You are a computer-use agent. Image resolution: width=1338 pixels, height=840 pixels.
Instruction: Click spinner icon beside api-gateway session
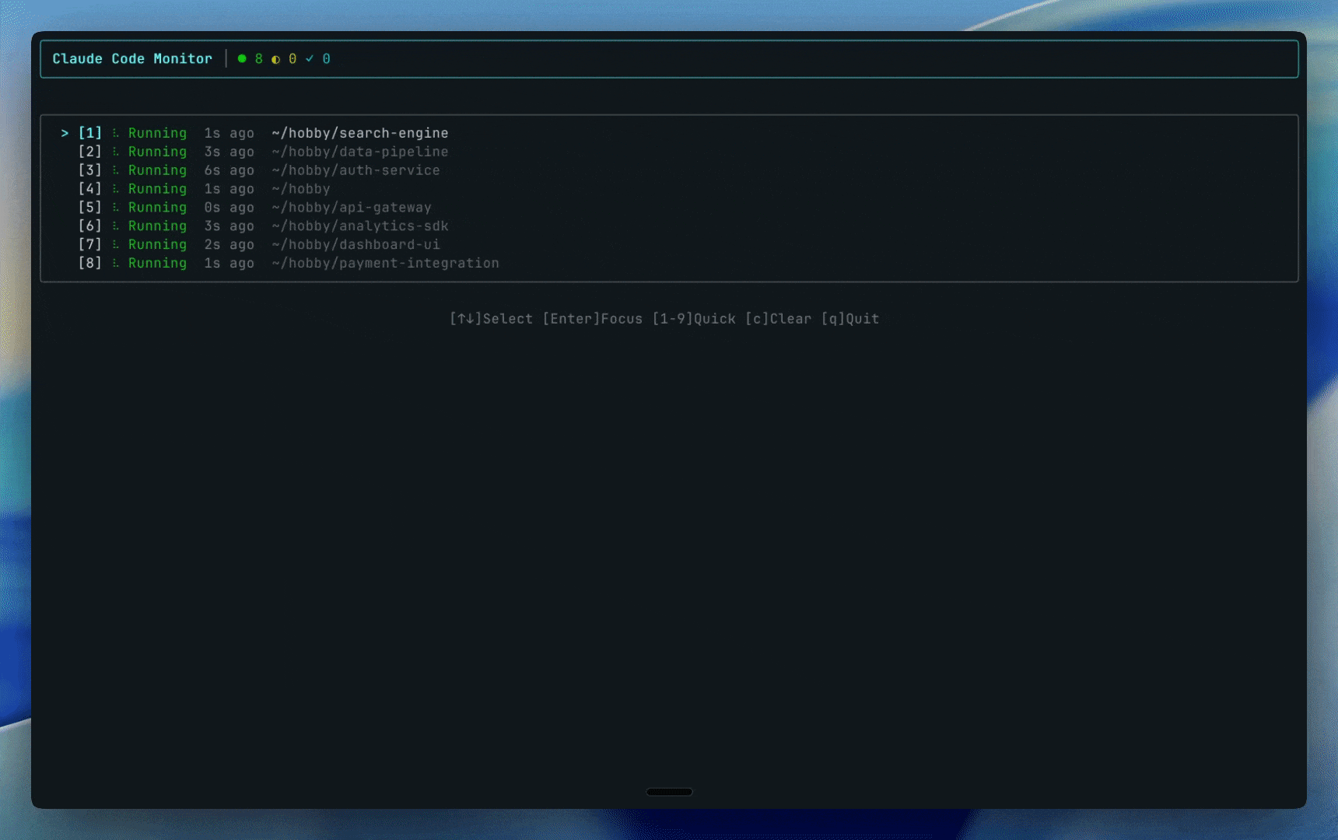click(115, 208)
